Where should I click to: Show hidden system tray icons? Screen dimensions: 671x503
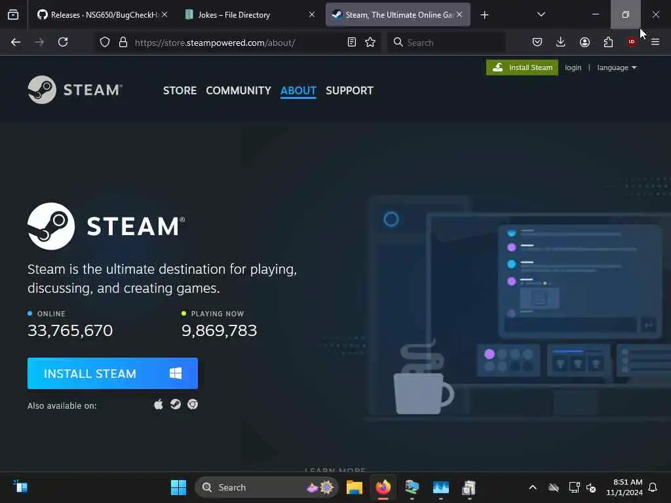pyautogui.click(x=533, y=487)
